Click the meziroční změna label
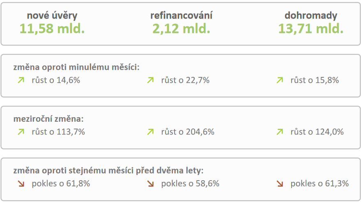The width and height of the screenshot is (361, 202). 48,119
